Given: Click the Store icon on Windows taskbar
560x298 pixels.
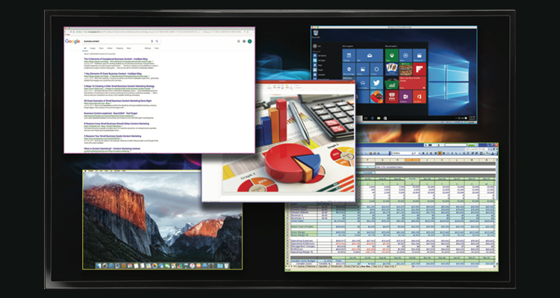Looking at the screenshot, I should pyautogui.click(x=385, y=118).
